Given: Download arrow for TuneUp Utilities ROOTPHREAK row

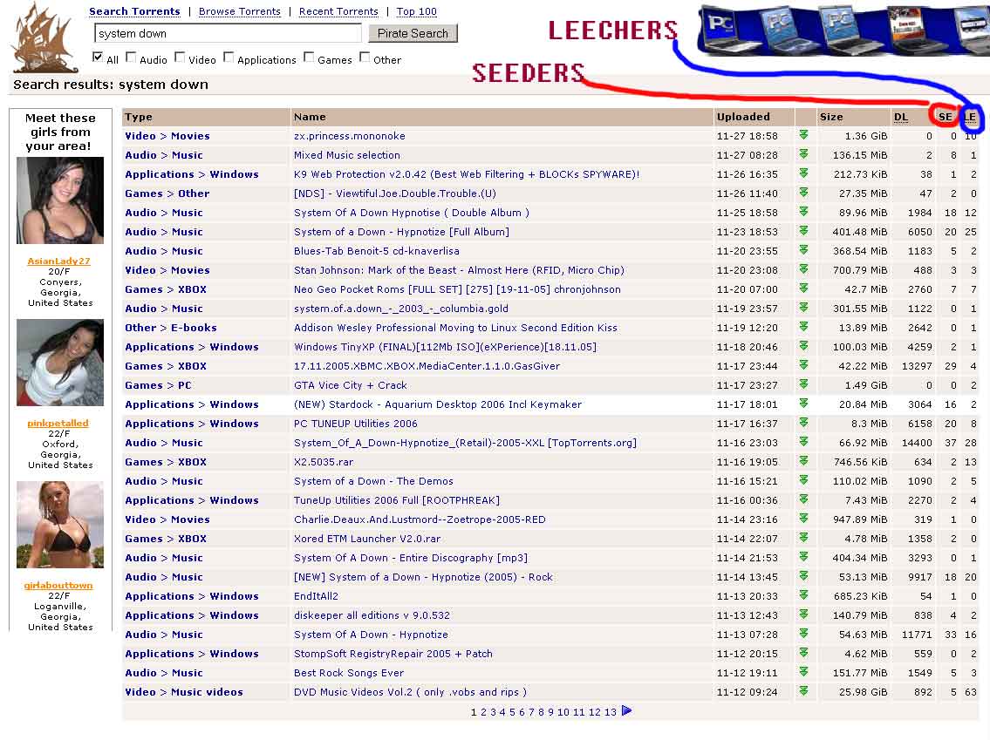Looking at the screenshot, I should pos(803,499).
